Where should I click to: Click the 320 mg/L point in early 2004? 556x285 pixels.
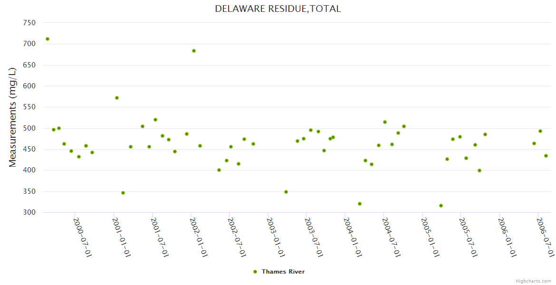(360, 204)
